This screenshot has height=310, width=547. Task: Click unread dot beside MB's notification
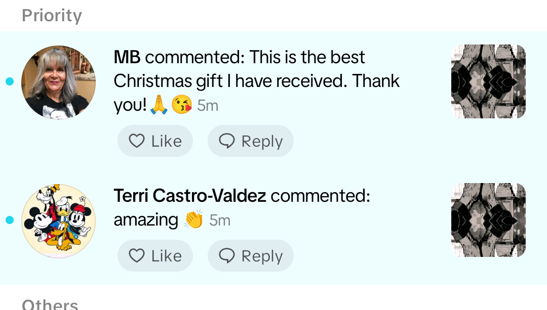(9, 81)
